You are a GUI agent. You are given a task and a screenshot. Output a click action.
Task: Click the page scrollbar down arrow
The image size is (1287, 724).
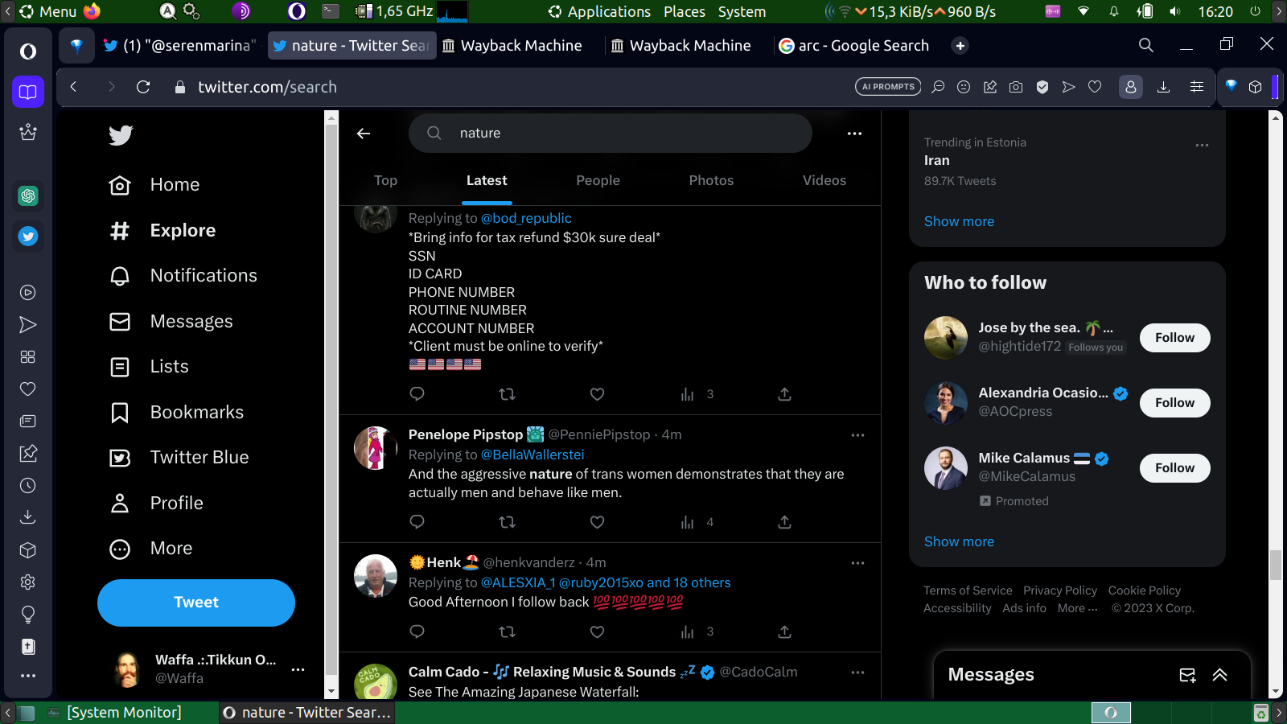click(1275, 692)
